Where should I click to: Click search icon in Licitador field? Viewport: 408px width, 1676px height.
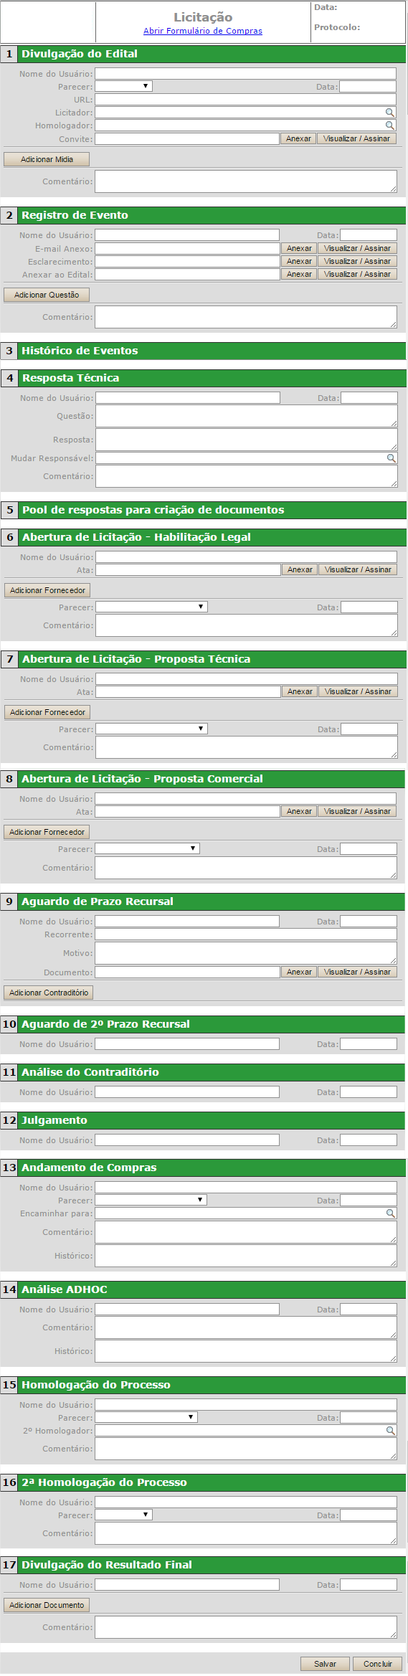(x=390, y=113)
